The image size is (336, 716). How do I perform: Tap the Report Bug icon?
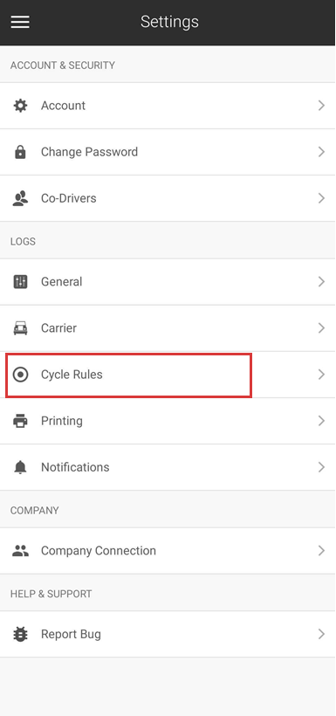pyautogui.click(x=20, y=634)
